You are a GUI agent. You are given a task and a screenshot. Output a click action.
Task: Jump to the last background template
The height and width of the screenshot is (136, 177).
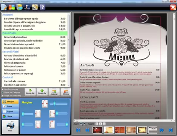[171, 130]
